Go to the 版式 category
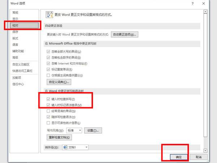217x163 pixels. (15, 38)
